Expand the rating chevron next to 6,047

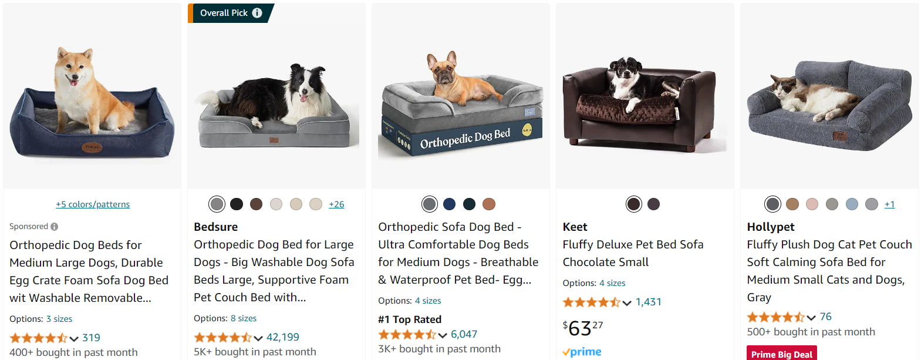coord(443,335)
